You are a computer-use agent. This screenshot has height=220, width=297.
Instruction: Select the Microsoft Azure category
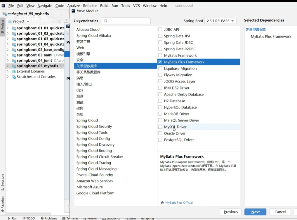point(116,187)
